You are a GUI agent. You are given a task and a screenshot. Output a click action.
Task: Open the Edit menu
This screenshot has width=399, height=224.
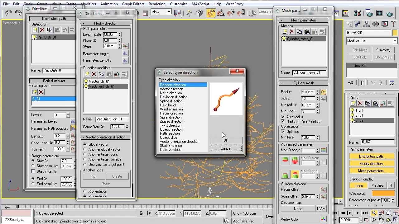click(16, 4)
